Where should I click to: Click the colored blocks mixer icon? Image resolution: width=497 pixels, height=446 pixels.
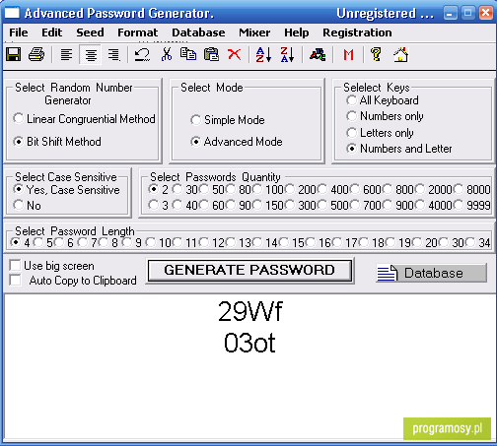[x=318, y=54]
